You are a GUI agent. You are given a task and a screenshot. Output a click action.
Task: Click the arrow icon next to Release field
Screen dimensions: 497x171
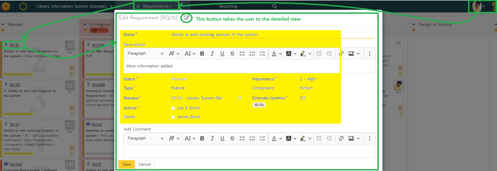pos(239,98)
